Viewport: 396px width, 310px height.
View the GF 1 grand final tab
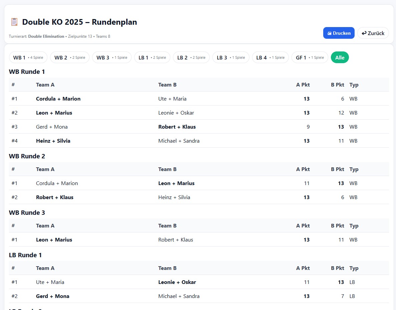point(310,57)
